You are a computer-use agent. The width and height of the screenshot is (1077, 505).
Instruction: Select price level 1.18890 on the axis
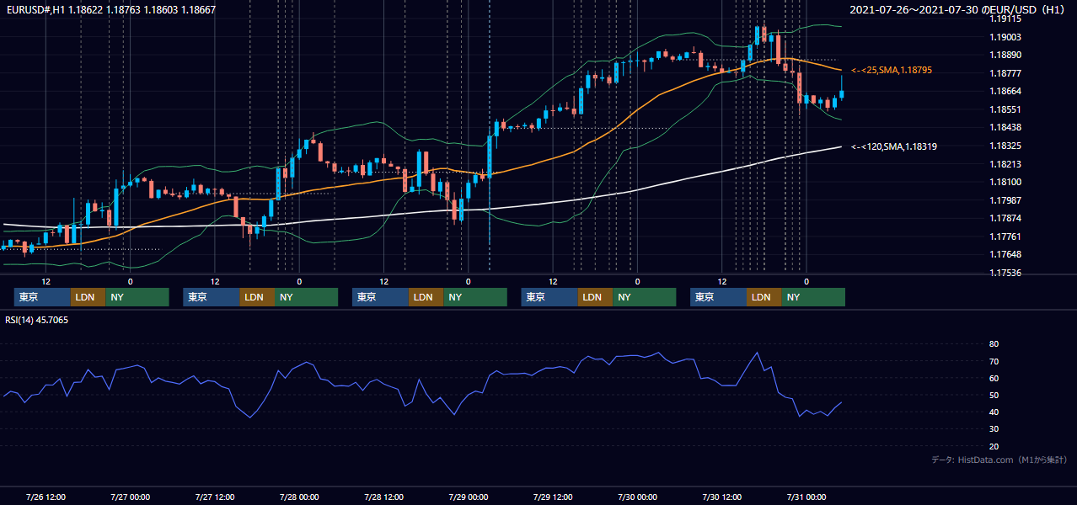coord(1005,55)
